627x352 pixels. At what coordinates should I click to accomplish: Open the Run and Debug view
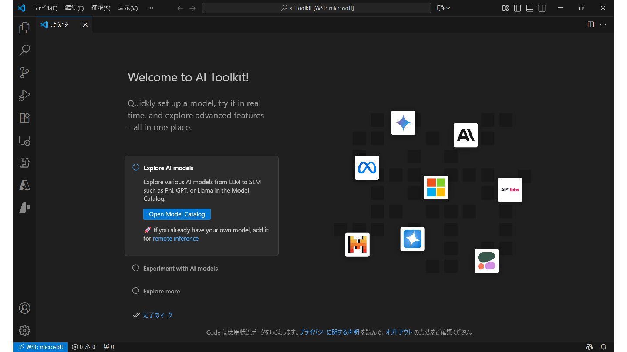click(x=24, y=95)
